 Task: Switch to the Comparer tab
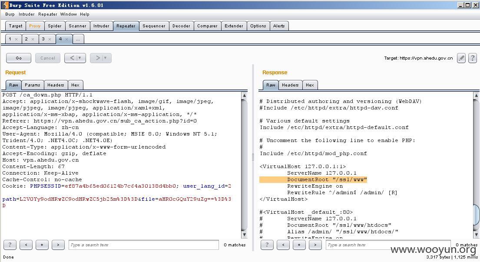pos(207,26)
